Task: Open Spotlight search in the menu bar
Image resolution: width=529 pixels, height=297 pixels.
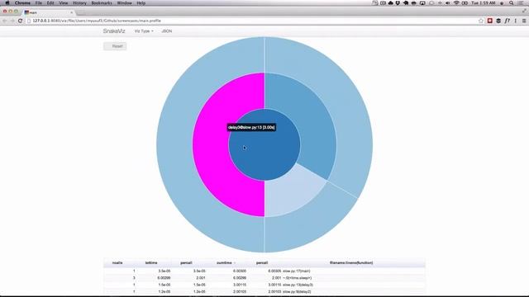Action: [512, 2]
